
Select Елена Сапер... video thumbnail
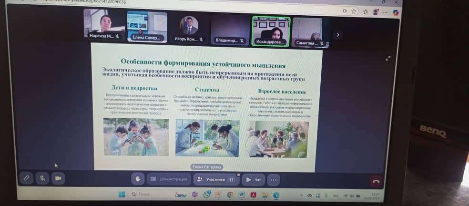tap(147, 27)
